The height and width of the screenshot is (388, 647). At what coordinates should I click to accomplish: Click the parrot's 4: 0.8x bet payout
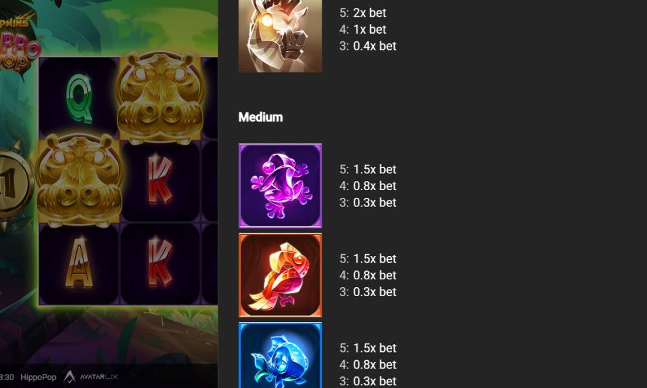tap(367, 275)
